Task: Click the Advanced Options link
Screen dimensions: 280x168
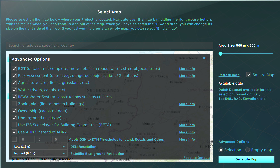Action: pos(234,142)
